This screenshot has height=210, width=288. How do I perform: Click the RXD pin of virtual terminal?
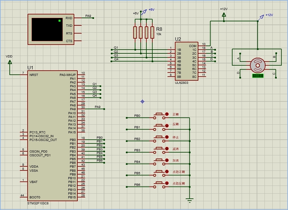pyautogui.click(x=69, y=18)
